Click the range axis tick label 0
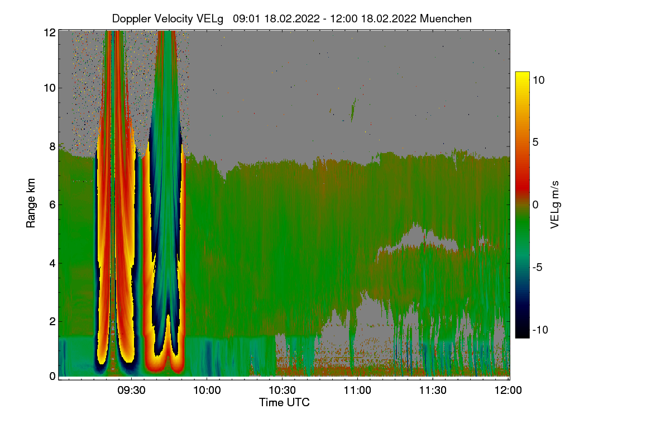Image resolution: width=670 pixels, height=447 pixels. [x=51, y=376]
